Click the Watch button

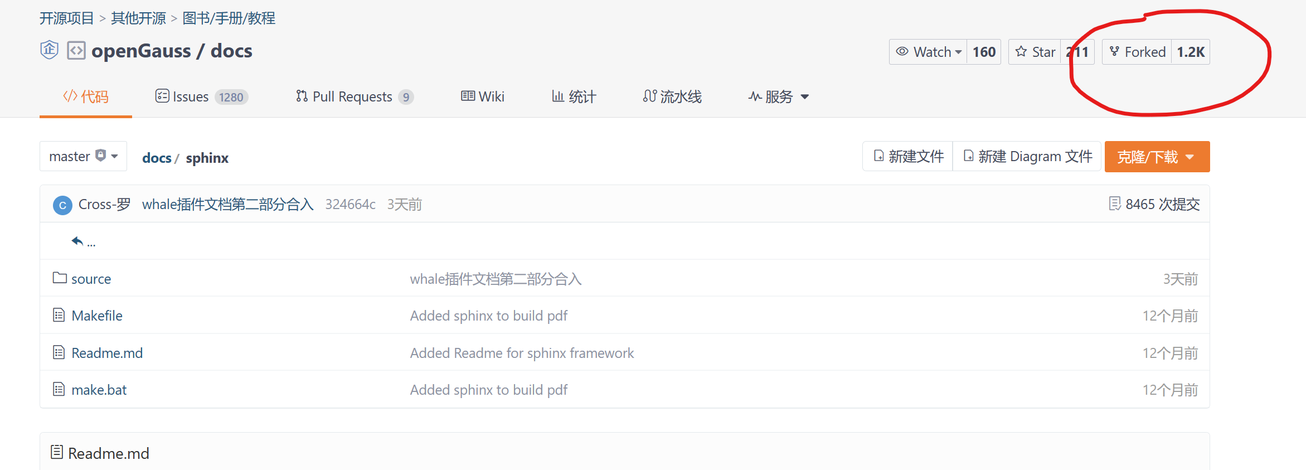tap(928, 52)
